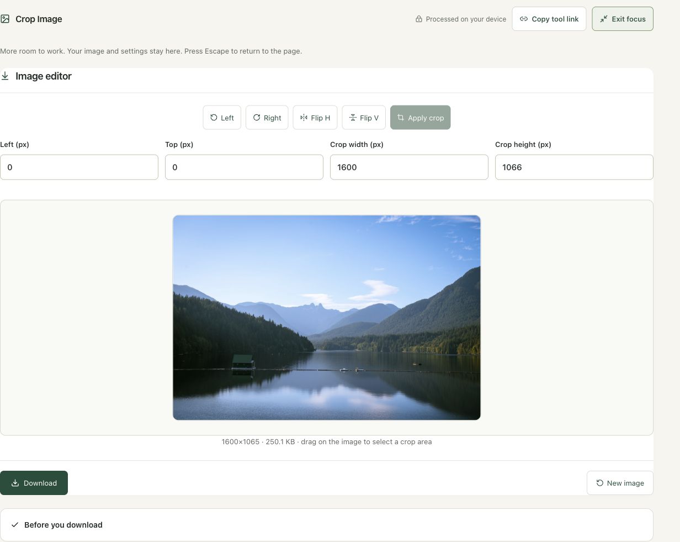Click the vertical flip icon in Flip V

[353, 118]
